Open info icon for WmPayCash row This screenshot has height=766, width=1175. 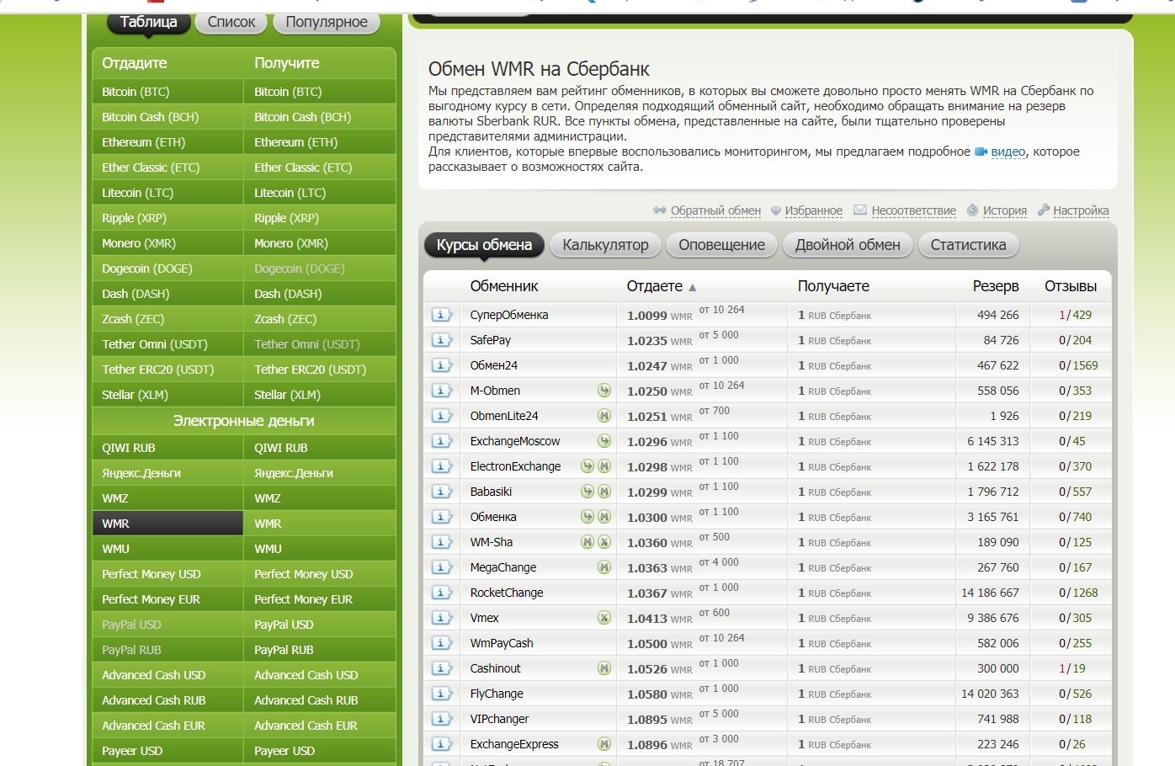pos(441,643)
